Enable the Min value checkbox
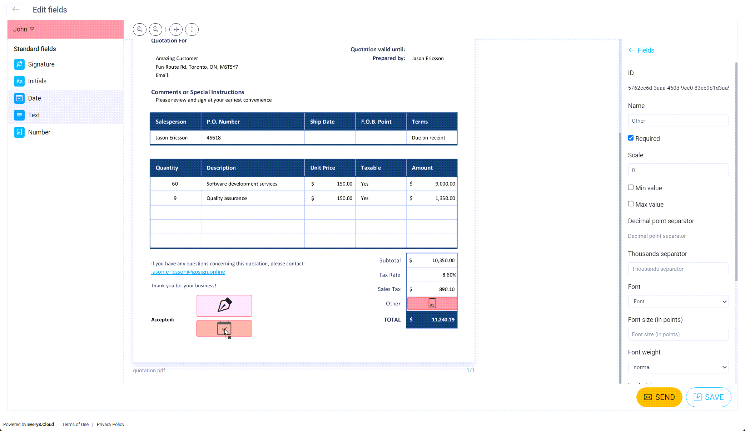The width and height of the screenshot is (745, 431). (x=631, y=187)
